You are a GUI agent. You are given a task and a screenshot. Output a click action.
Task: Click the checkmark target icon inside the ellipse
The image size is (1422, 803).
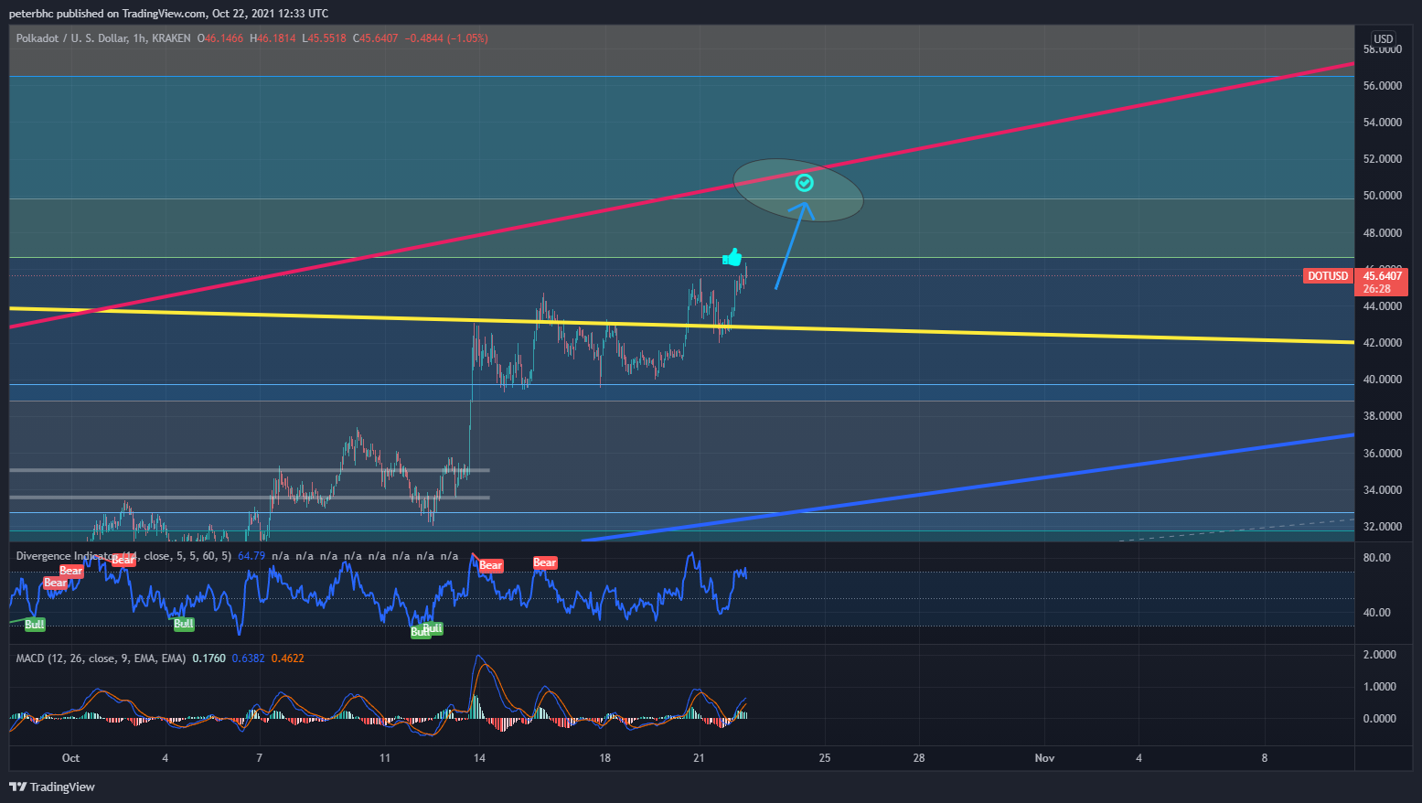[804, 183]
